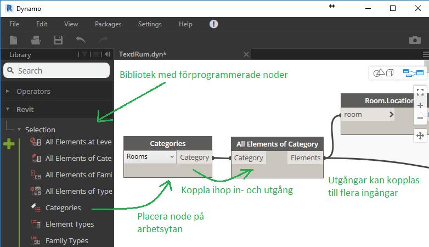Screen dimensions: 429x247
Task: Click the zoom out minus button
Action: (x=420, y=119)
